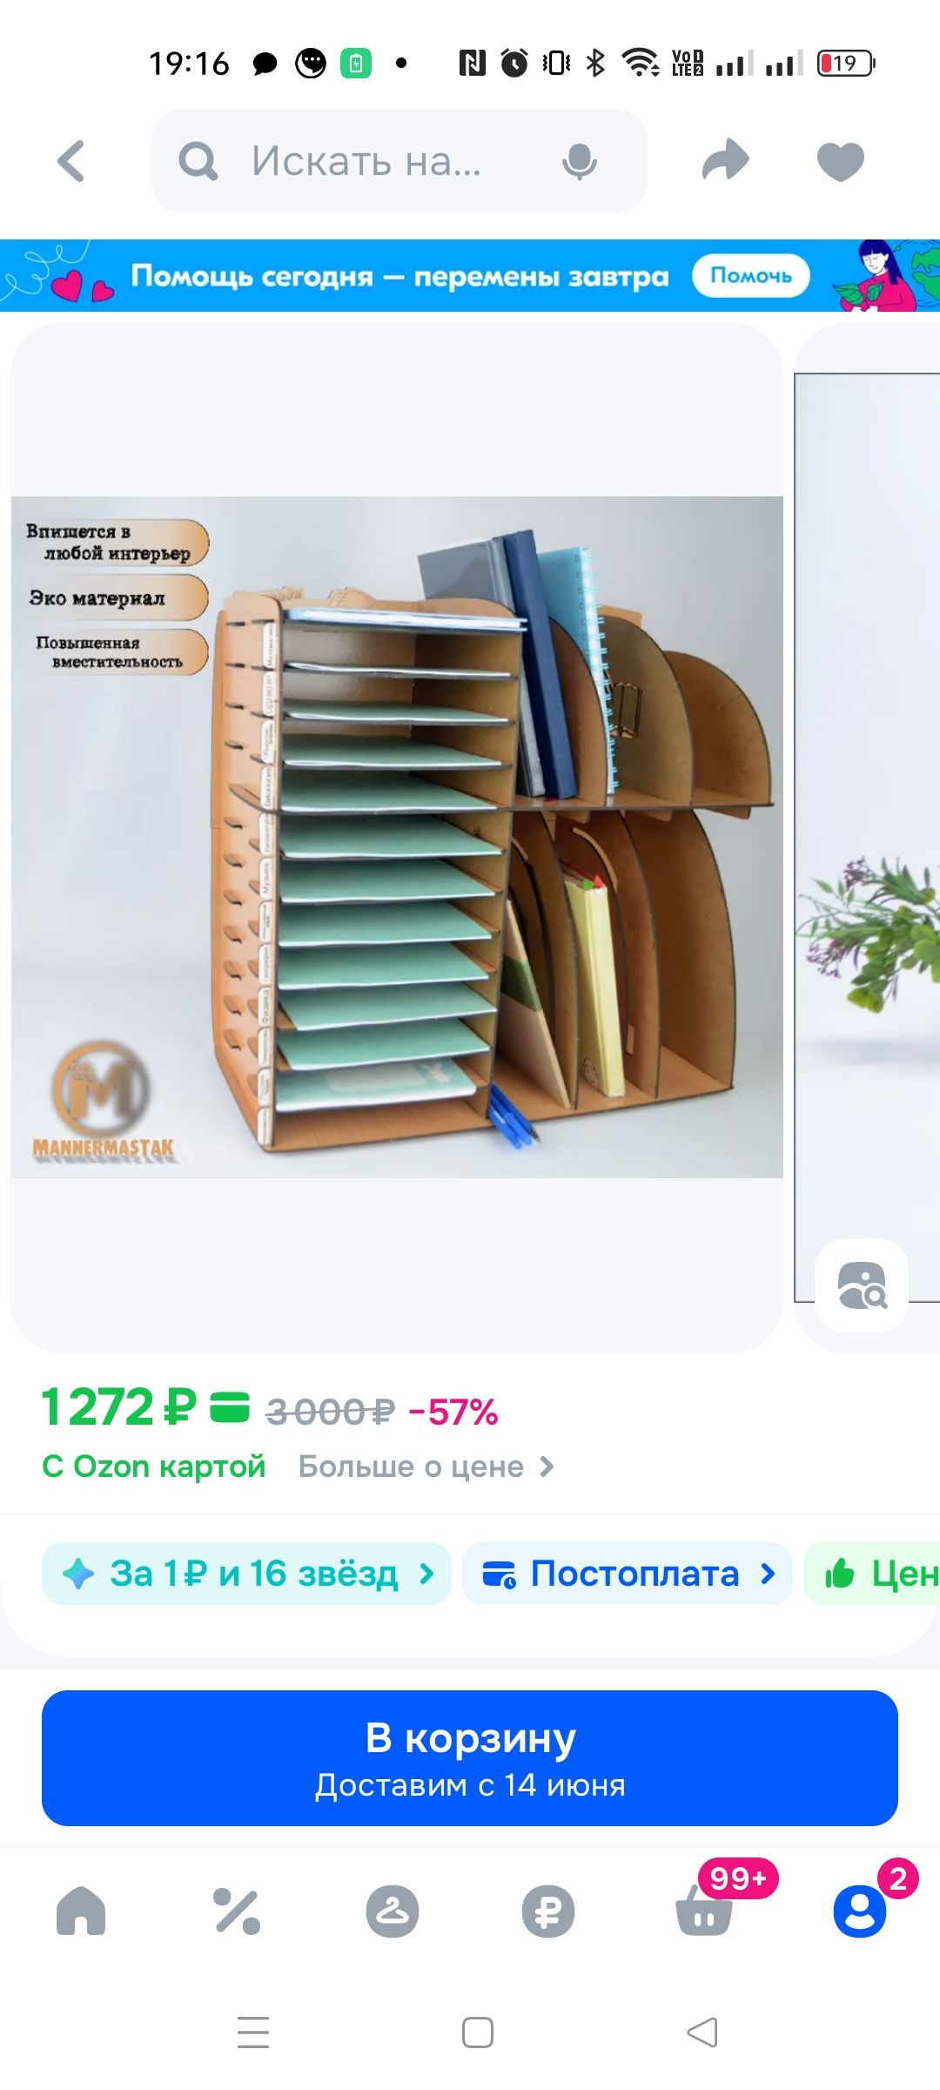The height and width of the screenshot is (2090, 940).
Task: Open the clothing hanger tab icon
Action: [392, 1911]
